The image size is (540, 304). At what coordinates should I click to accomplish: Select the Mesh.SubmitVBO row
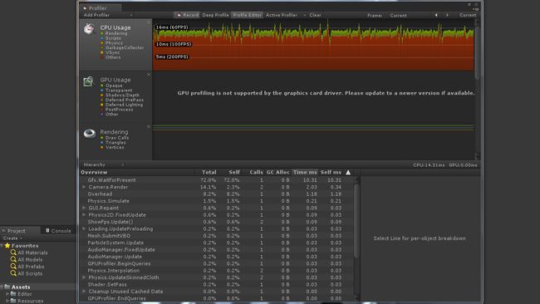point(216,236)
